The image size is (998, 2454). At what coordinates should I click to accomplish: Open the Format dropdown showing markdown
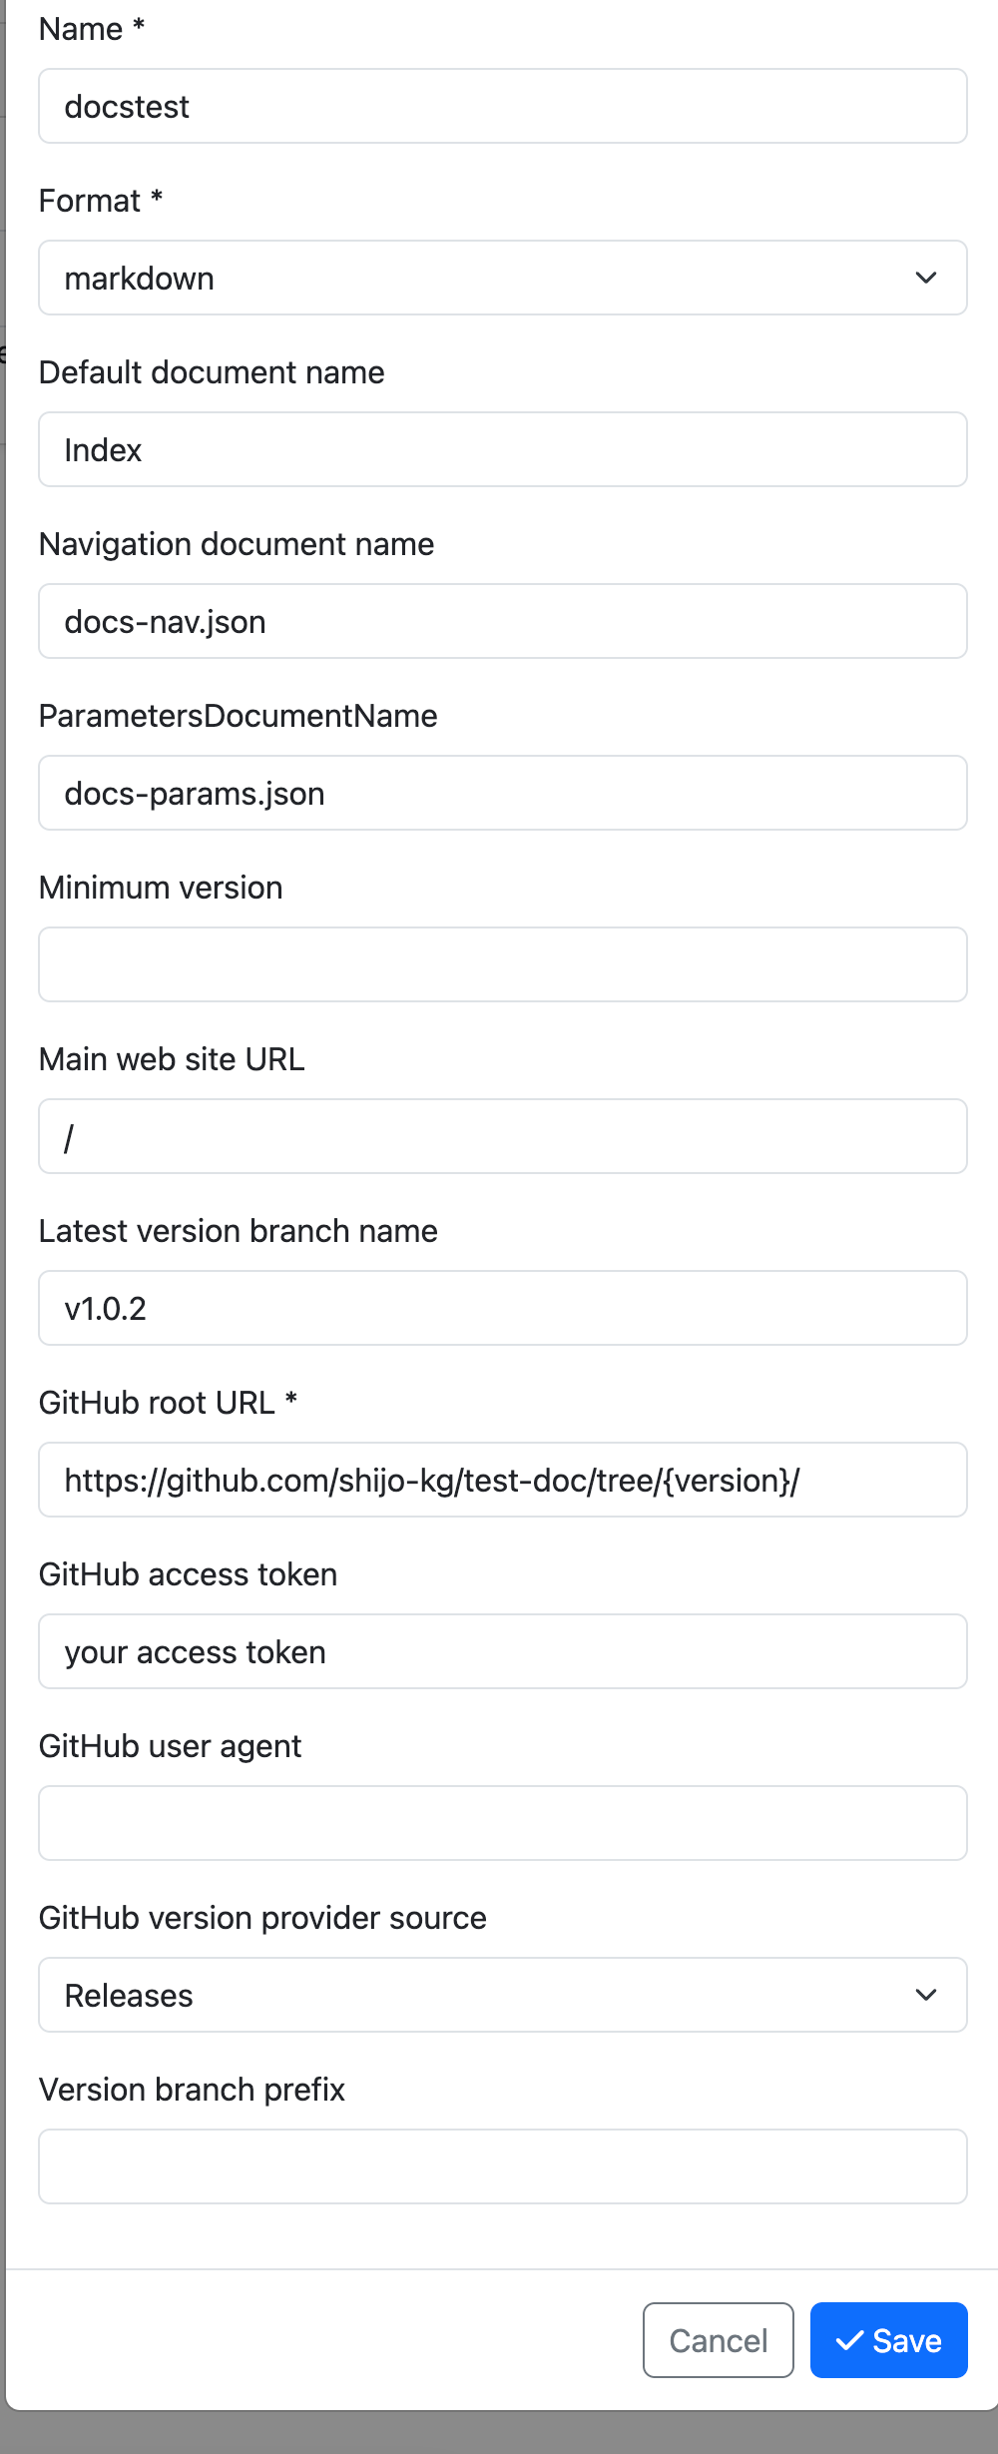click(502, 278)
